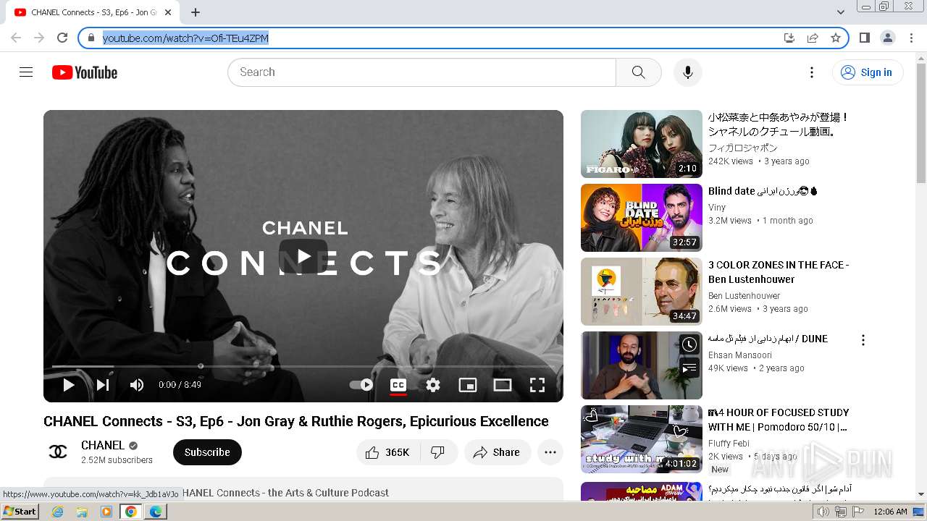Screen dimensions: 927x521
Task: Close the CHANEL Connects tab
Action: point(168,12)
